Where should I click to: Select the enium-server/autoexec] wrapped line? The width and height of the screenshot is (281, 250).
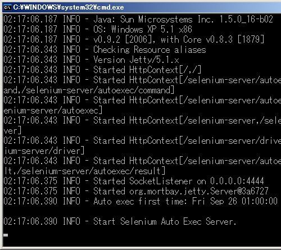click(53, 111)
